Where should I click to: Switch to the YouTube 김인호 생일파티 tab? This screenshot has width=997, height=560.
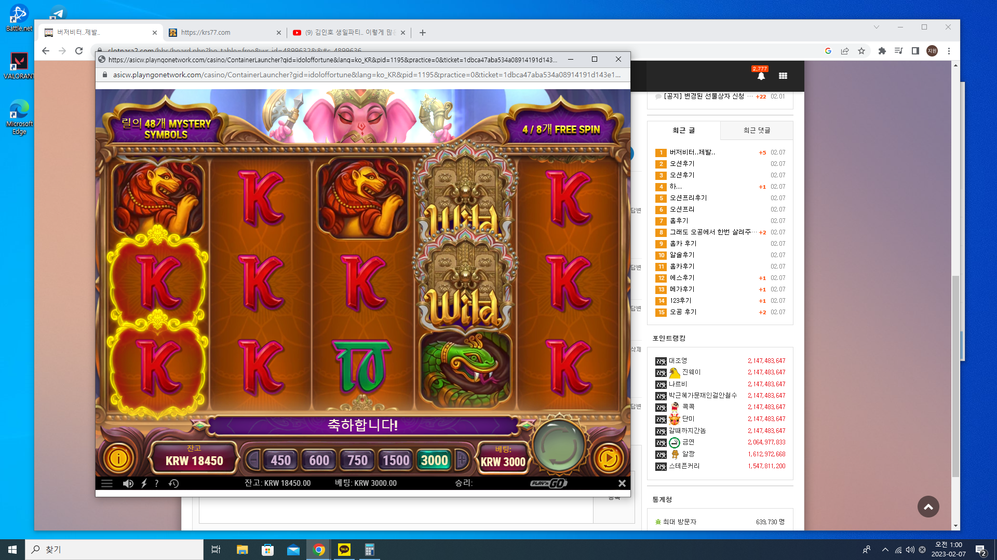[349, 32]
